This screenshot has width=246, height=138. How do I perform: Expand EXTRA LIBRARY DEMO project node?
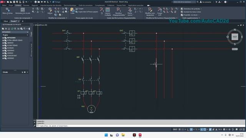pyautogui.click(x=3, y=40)
